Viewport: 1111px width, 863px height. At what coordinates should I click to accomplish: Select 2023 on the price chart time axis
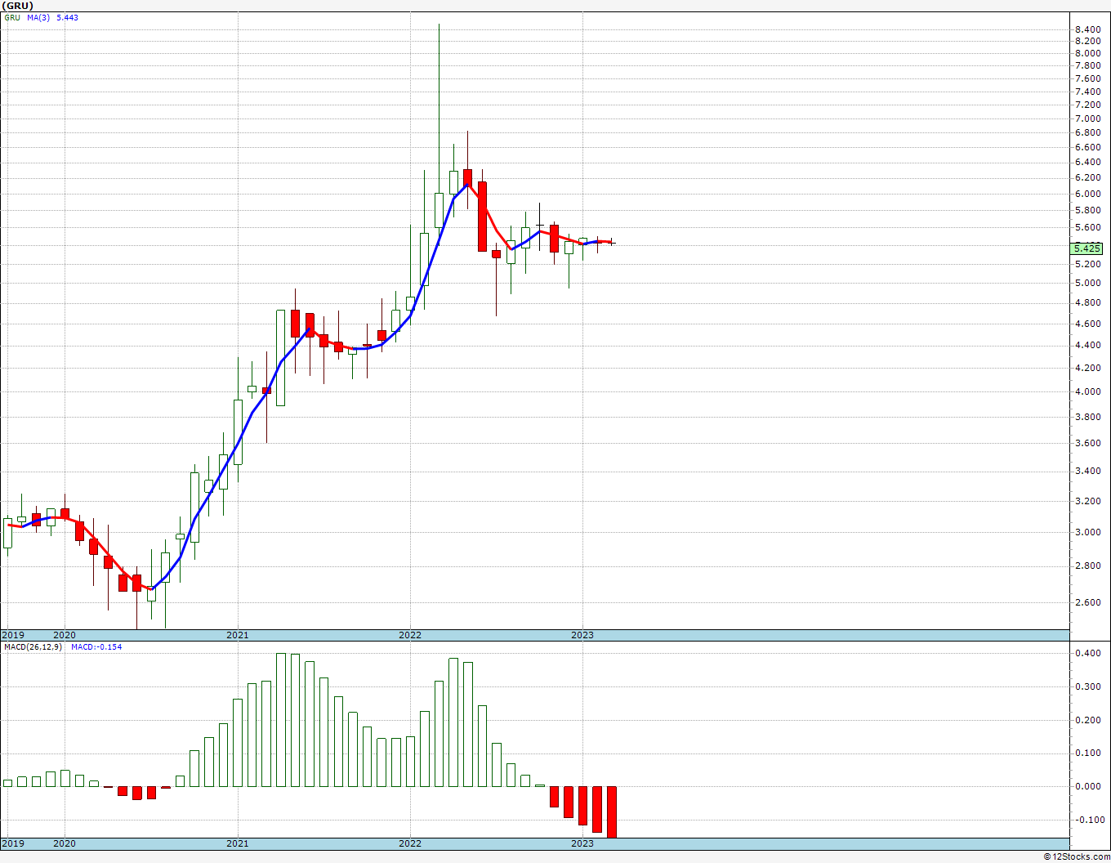tap(582, 635)
